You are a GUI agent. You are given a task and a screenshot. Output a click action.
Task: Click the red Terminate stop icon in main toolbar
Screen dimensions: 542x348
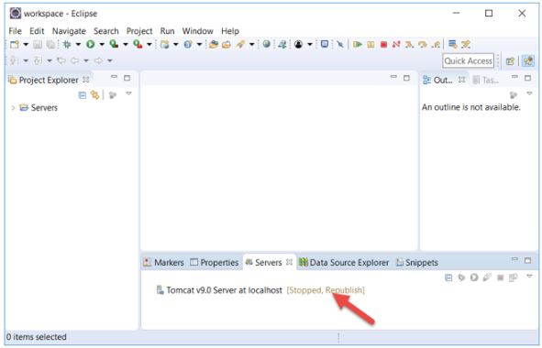[383, 44]
